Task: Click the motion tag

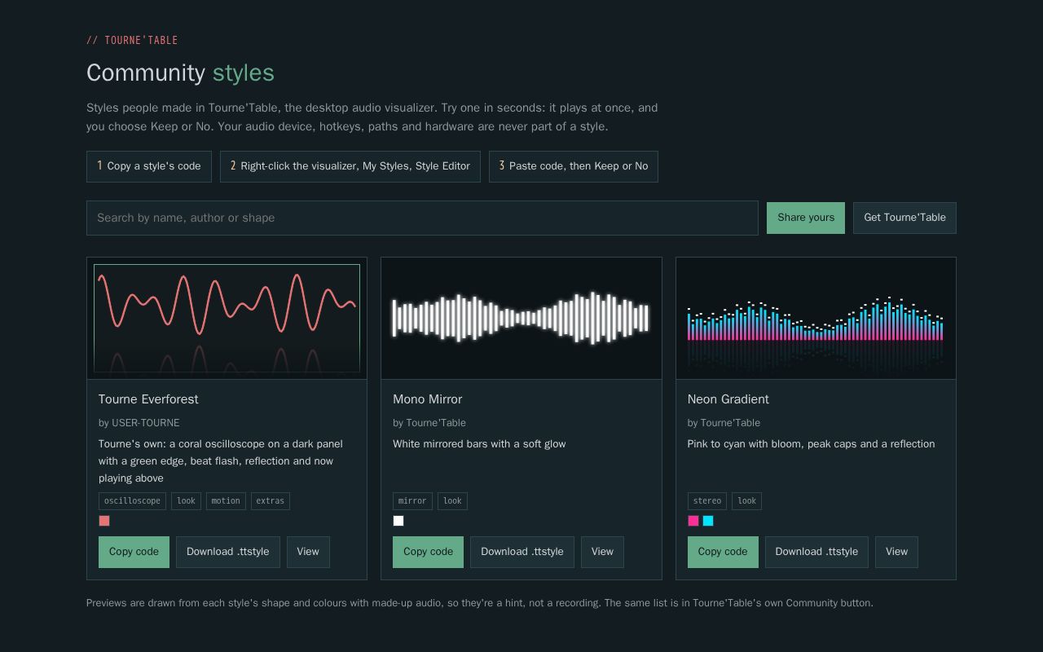Action: click(x=226, y=501)
